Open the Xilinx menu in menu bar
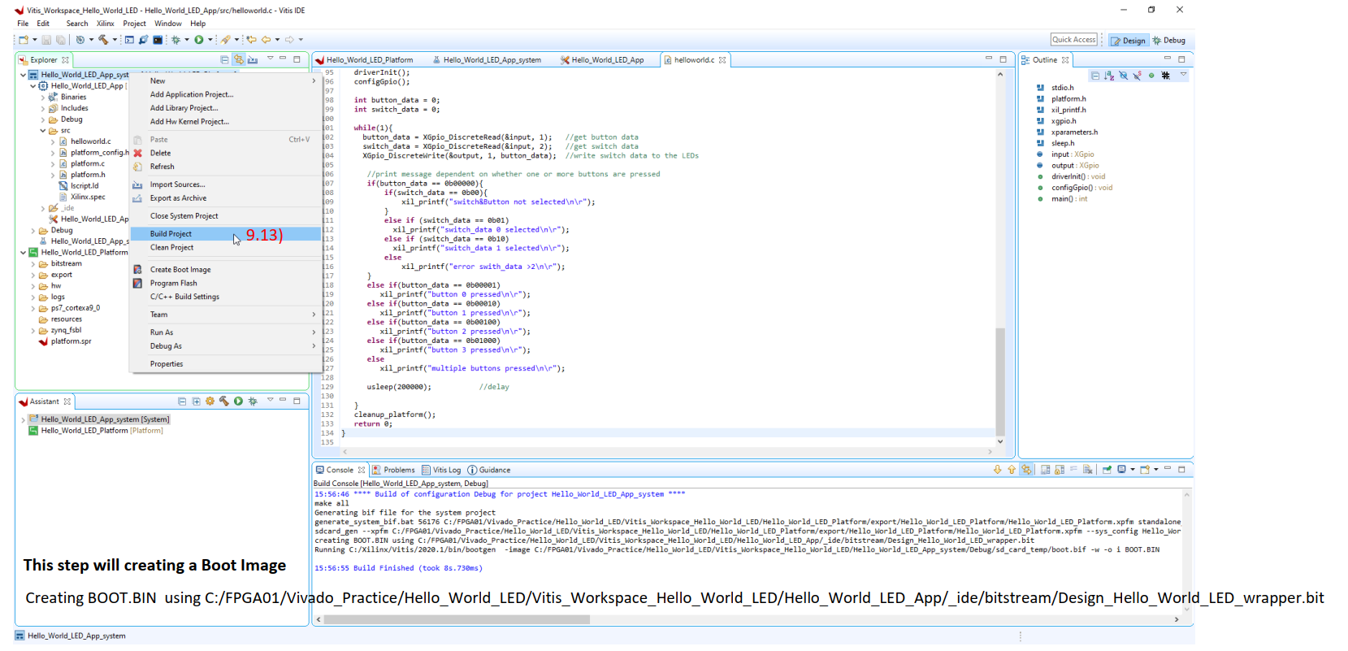The image size is (1348, 651). pos(106,24)
